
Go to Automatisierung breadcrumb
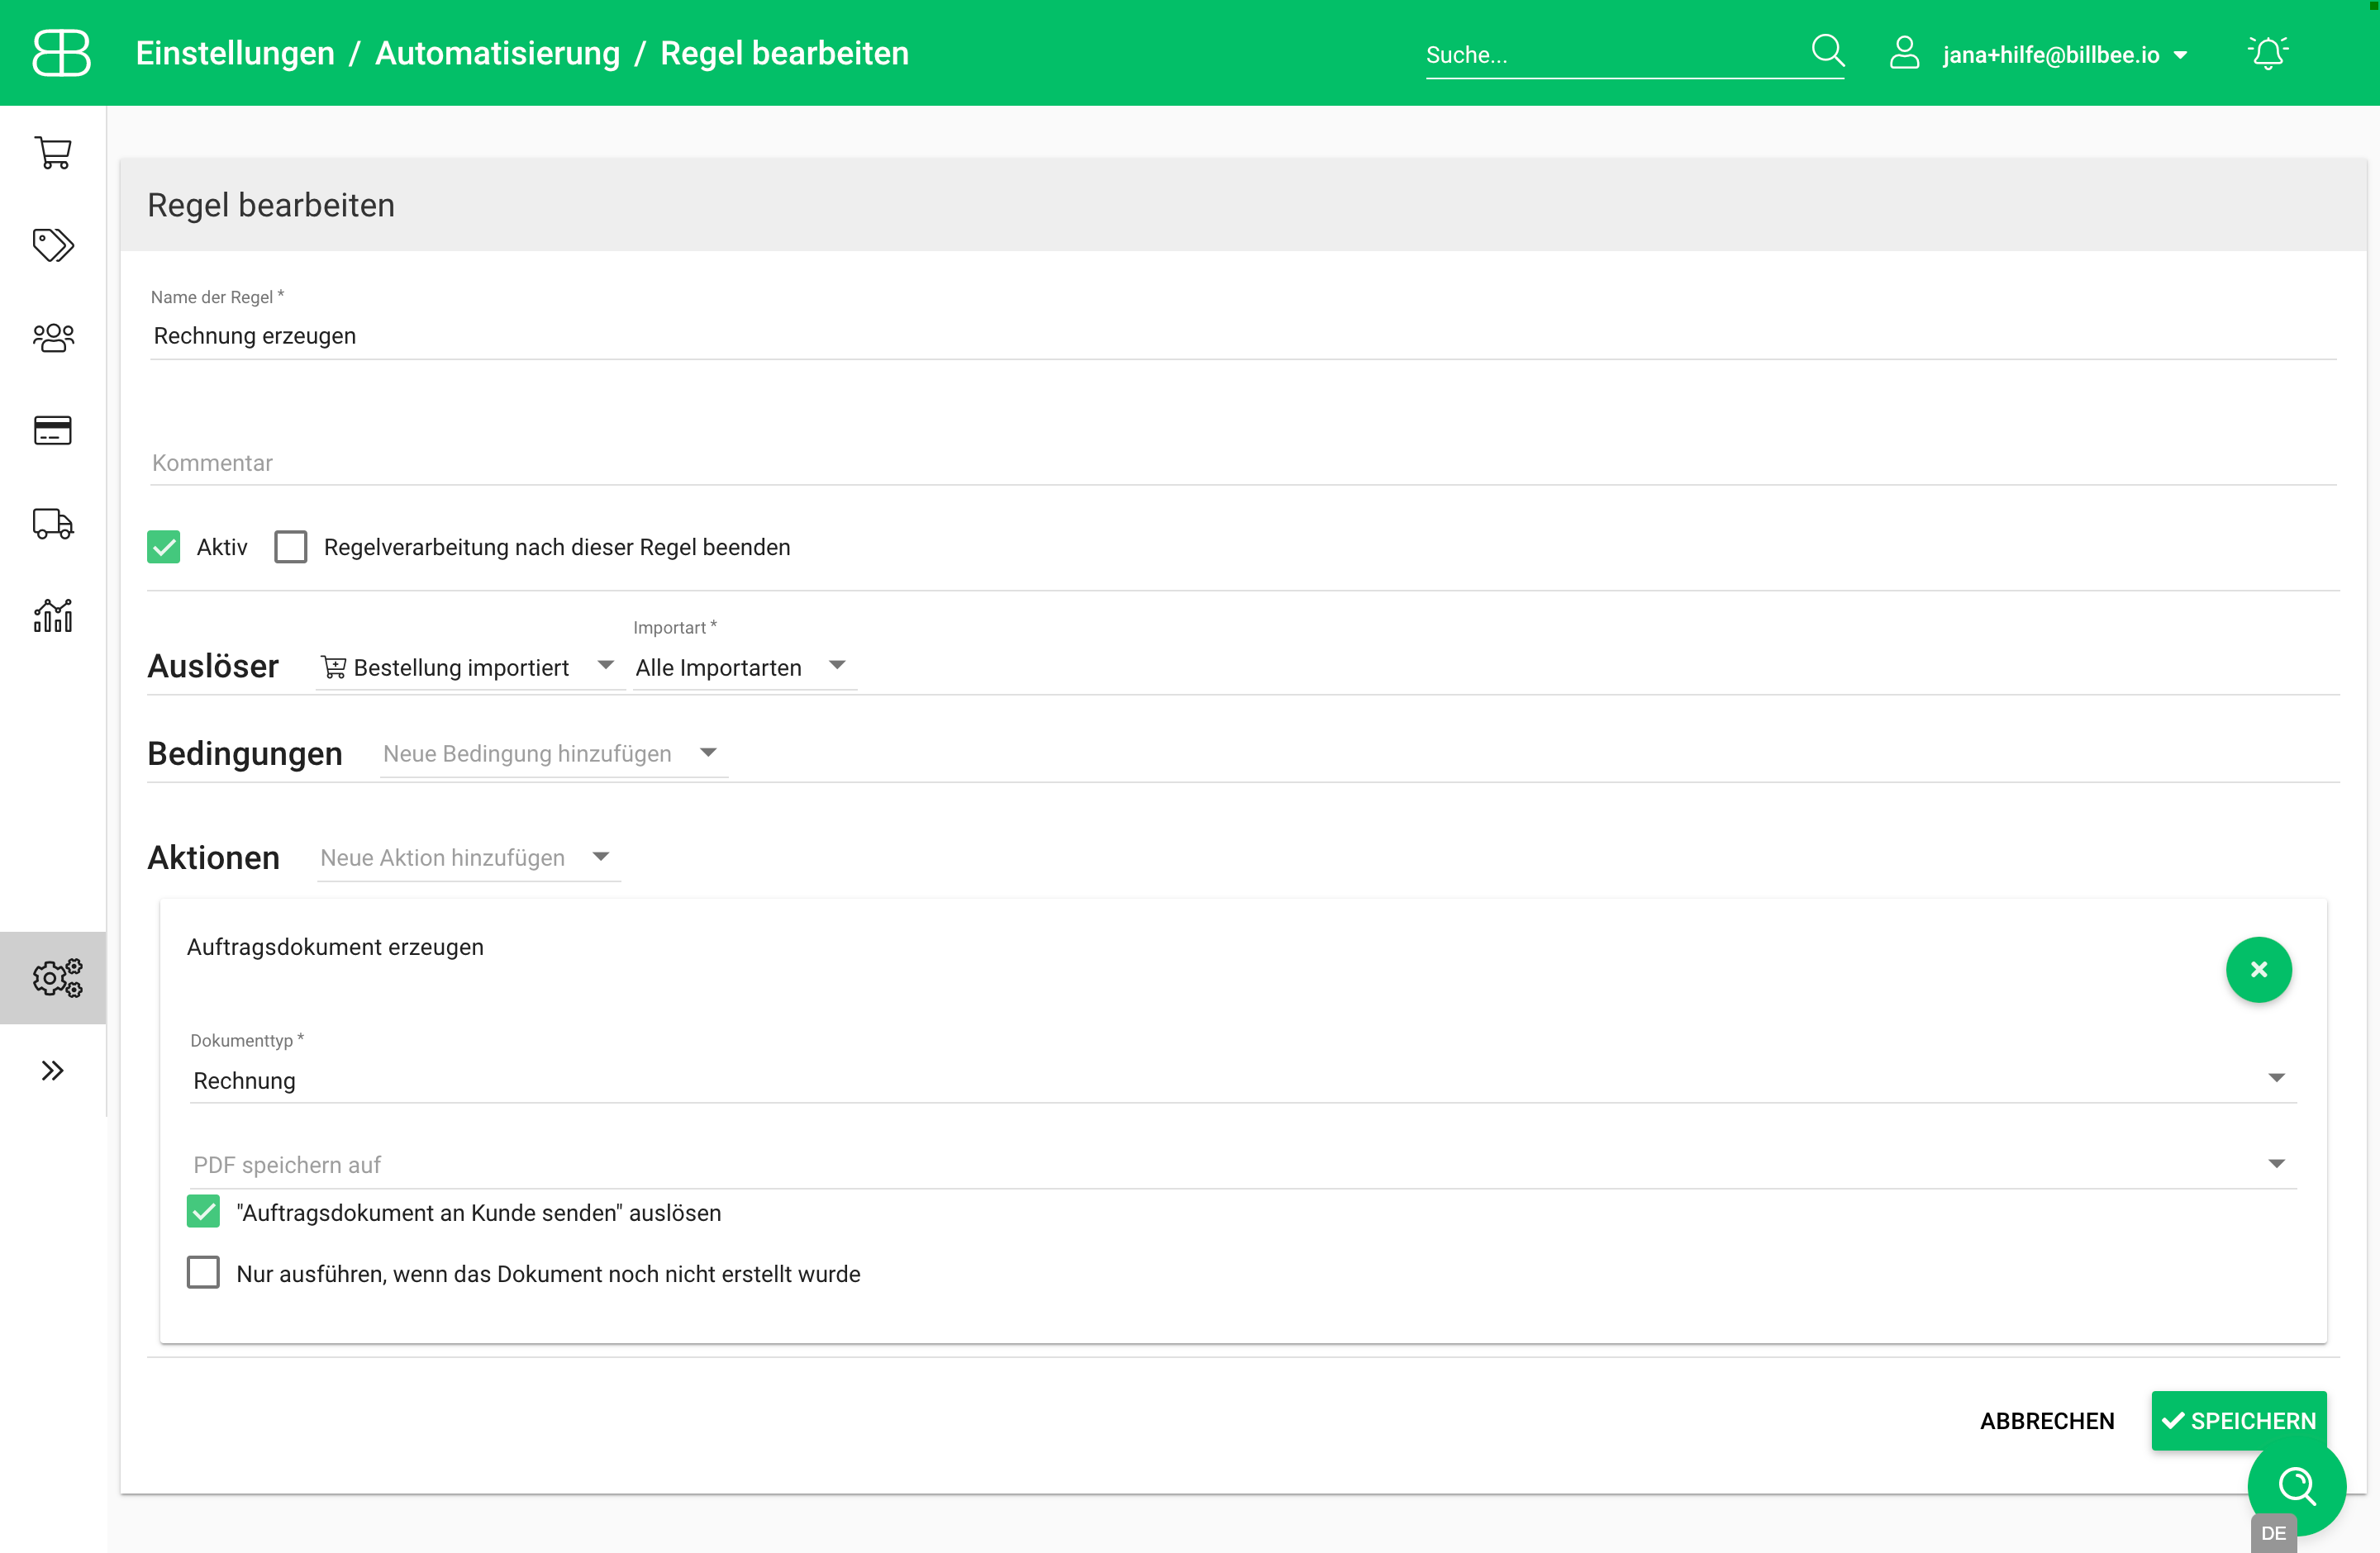click(x=497, y=53)
